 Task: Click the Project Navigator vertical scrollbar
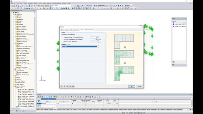click(35, 39)
